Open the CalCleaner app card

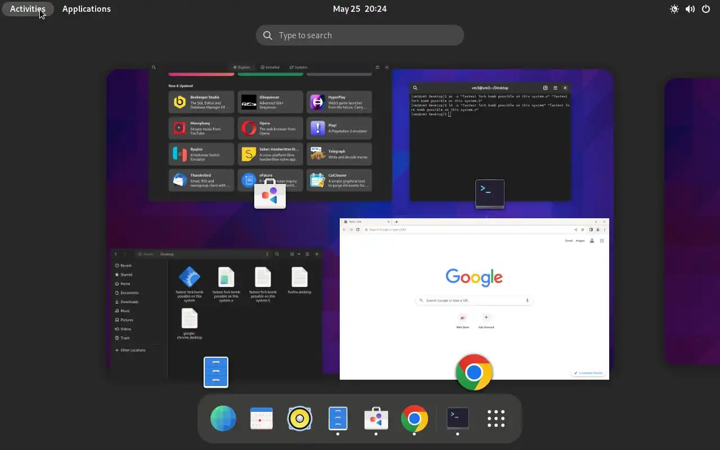339,180
